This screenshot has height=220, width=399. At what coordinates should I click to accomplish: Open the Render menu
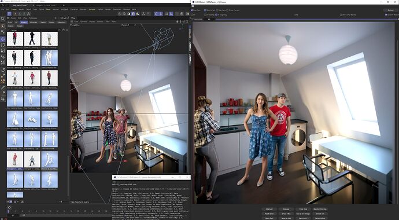108,9
